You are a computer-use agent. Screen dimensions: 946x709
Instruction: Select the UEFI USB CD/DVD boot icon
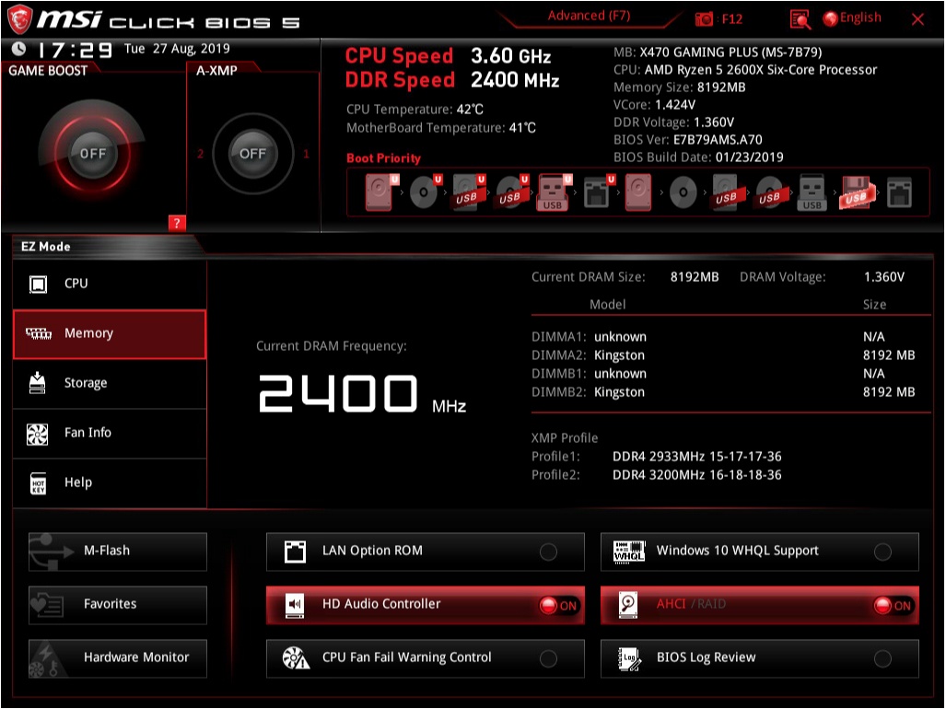[x=512, y=192]
